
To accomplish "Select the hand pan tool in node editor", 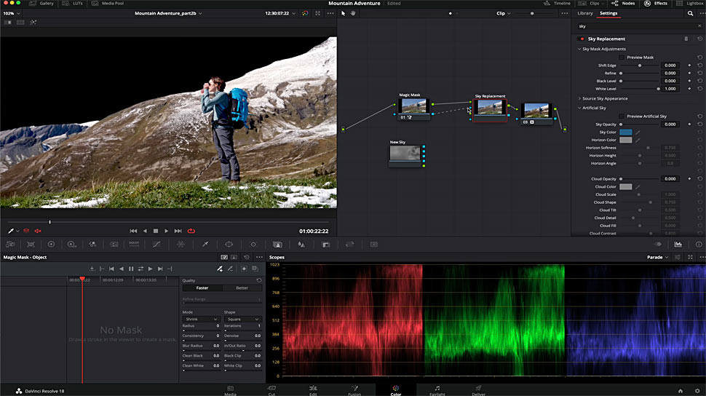I will 354,13.
